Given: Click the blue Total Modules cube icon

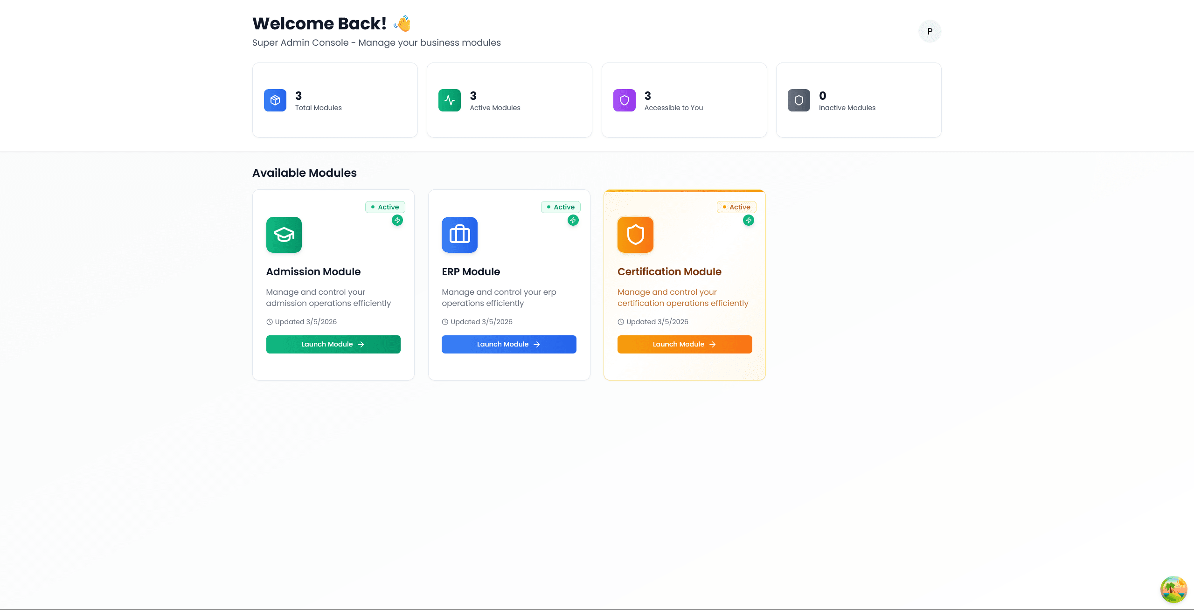Looking at the screenshot, I should pos(275,100).
